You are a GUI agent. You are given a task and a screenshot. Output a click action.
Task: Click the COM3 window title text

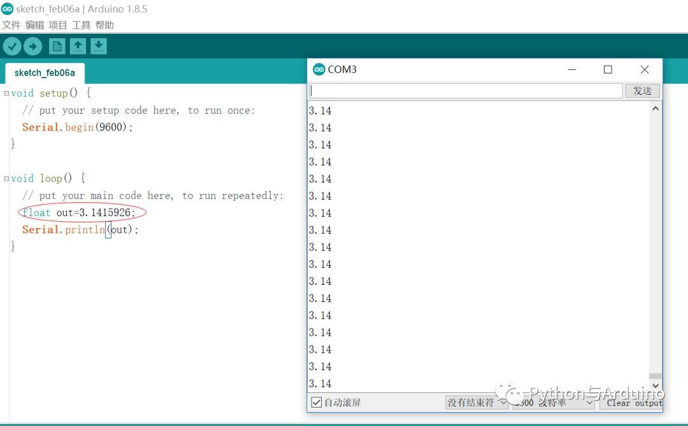tap(342, 69)
